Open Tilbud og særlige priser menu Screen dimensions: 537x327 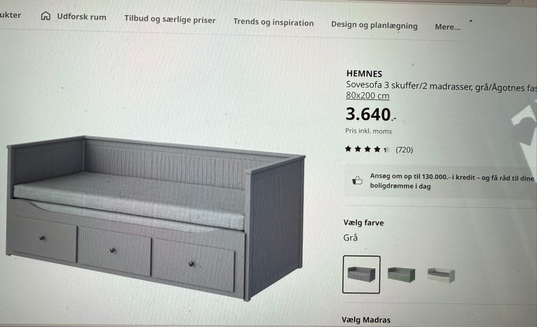click(170, 19)
